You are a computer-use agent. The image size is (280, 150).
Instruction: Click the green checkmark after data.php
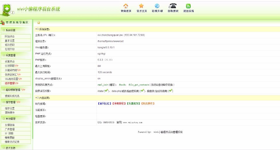142,91
